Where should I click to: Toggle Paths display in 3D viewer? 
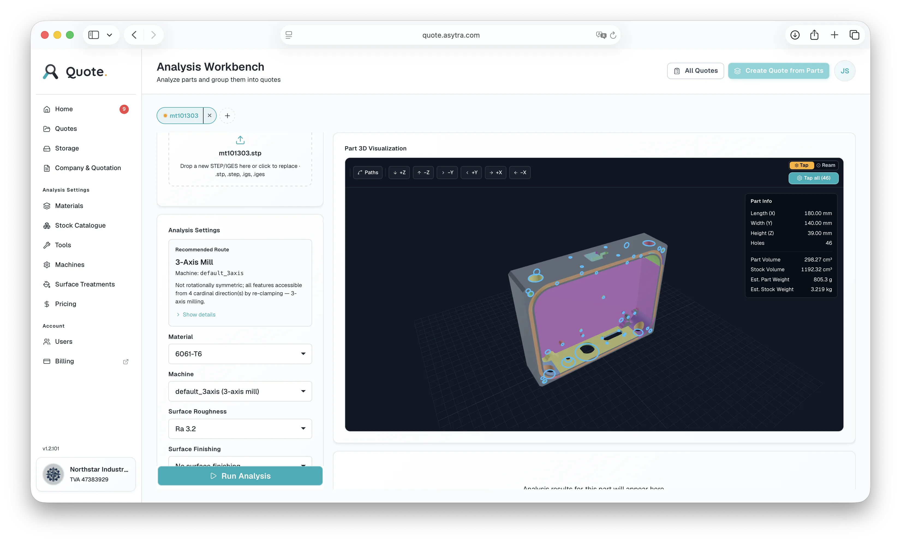368,173
